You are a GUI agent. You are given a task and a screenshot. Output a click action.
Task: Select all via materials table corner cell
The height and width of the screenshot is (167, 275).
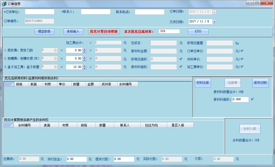point(9,84)
